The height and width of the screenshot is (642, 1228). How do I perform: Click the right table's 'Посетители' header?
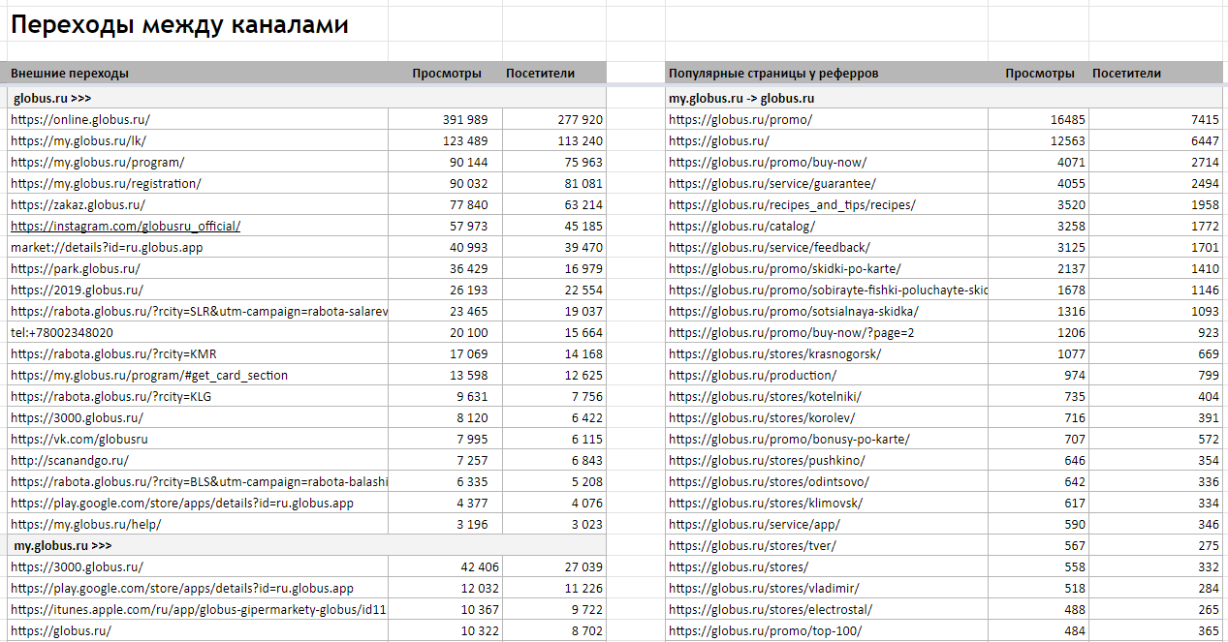coord(1126,73)
